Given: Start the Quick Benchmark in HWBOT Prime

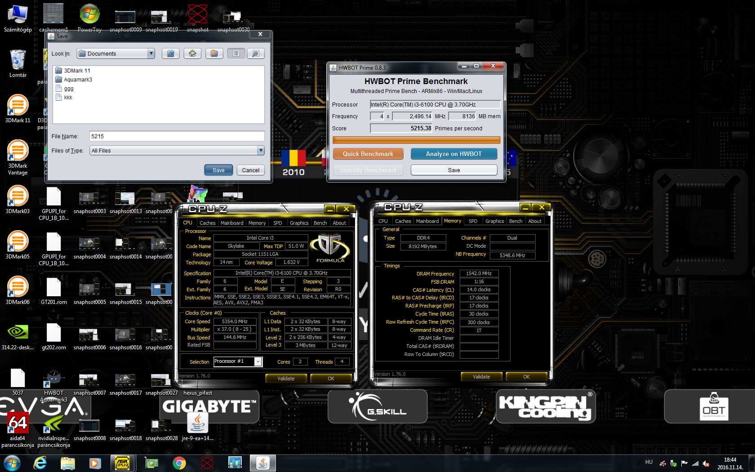Looking at the screenshot, I should pyautogui.click(x=368, y=154).
